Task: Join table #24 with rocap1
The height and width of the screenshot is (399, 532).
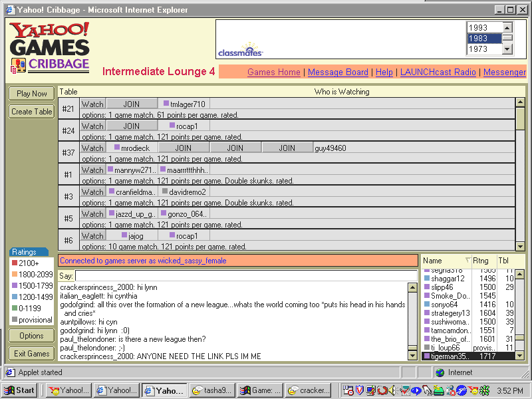Action: tap(132, 126)
